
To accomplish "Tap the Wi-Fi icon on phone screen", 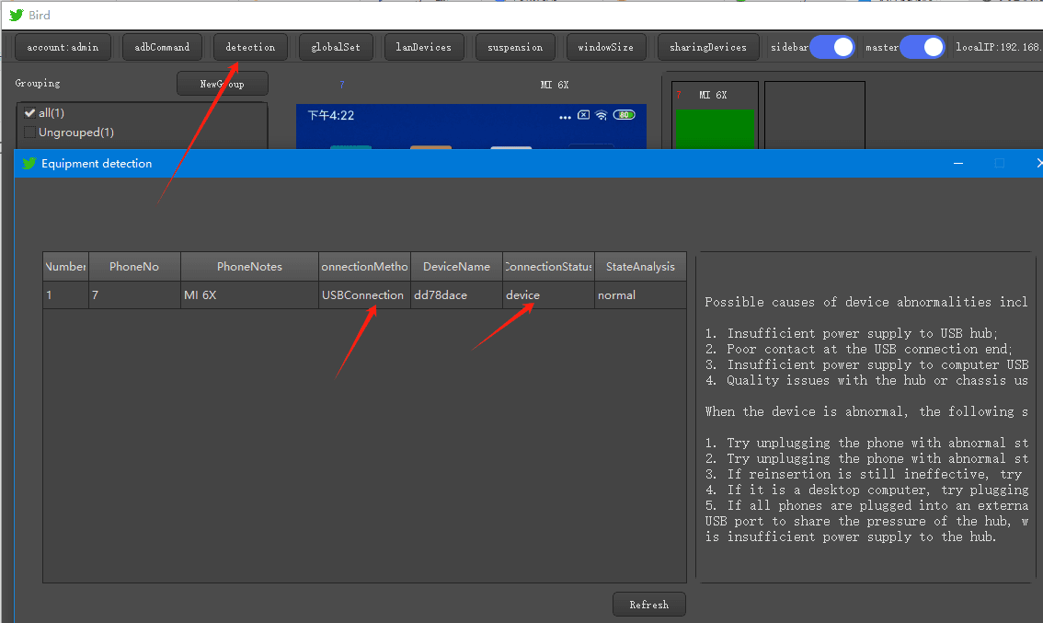I will 602,115.
